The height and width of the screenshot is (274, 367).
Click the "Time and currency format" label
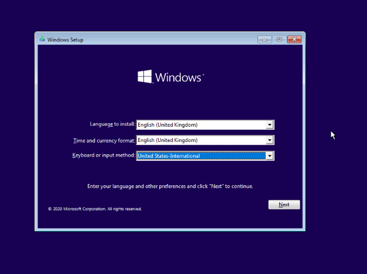pyautogui.click(x=104, y=140)
